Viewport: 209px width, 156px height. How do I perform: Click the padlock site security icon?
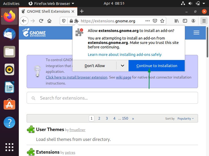click(71, 21)
